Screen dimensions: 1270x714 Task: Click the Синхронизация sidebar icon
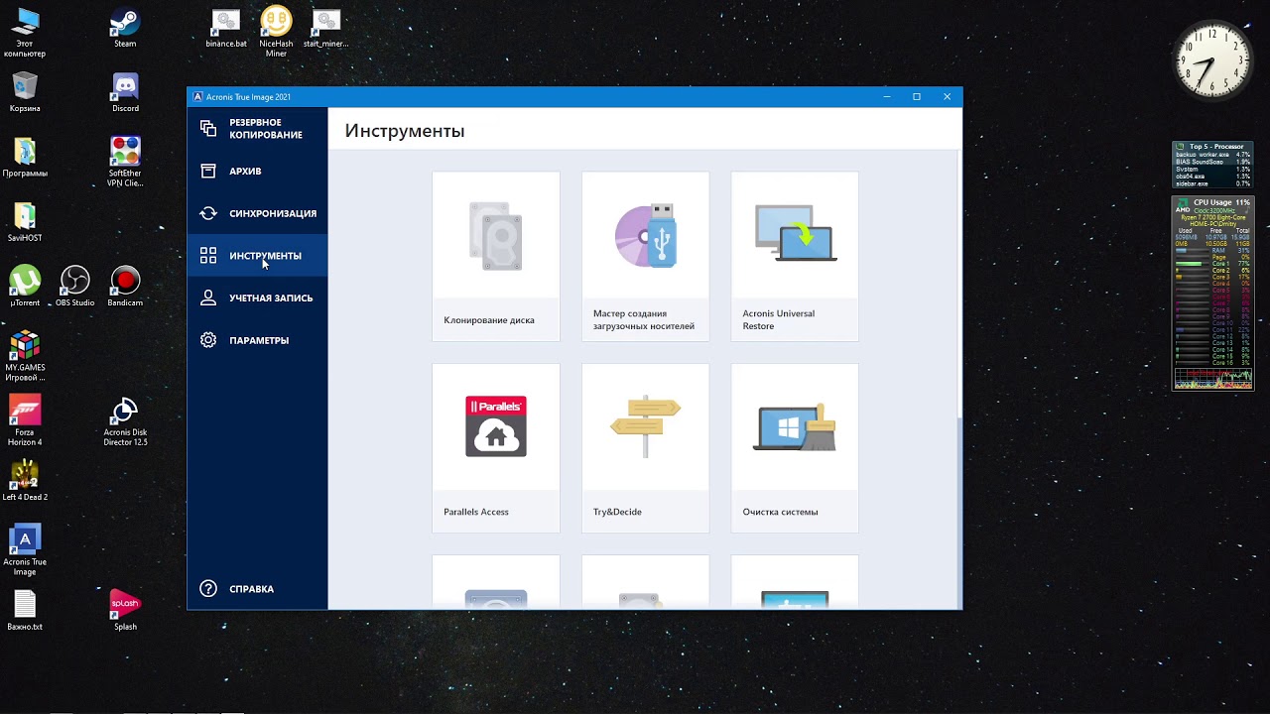[x=208, y=213]
